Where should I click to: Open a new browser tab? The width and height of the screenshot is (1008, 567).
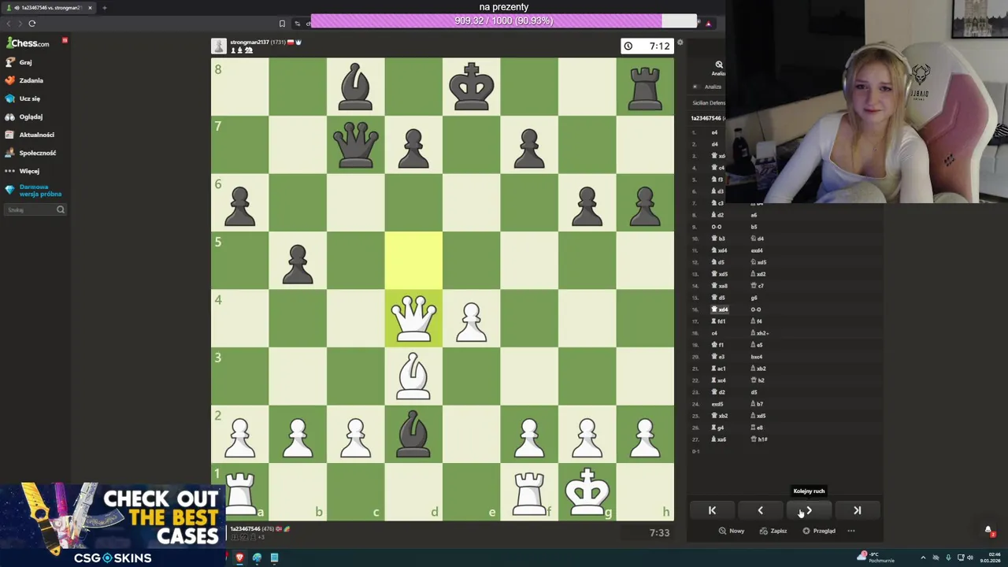pos(104,8)
